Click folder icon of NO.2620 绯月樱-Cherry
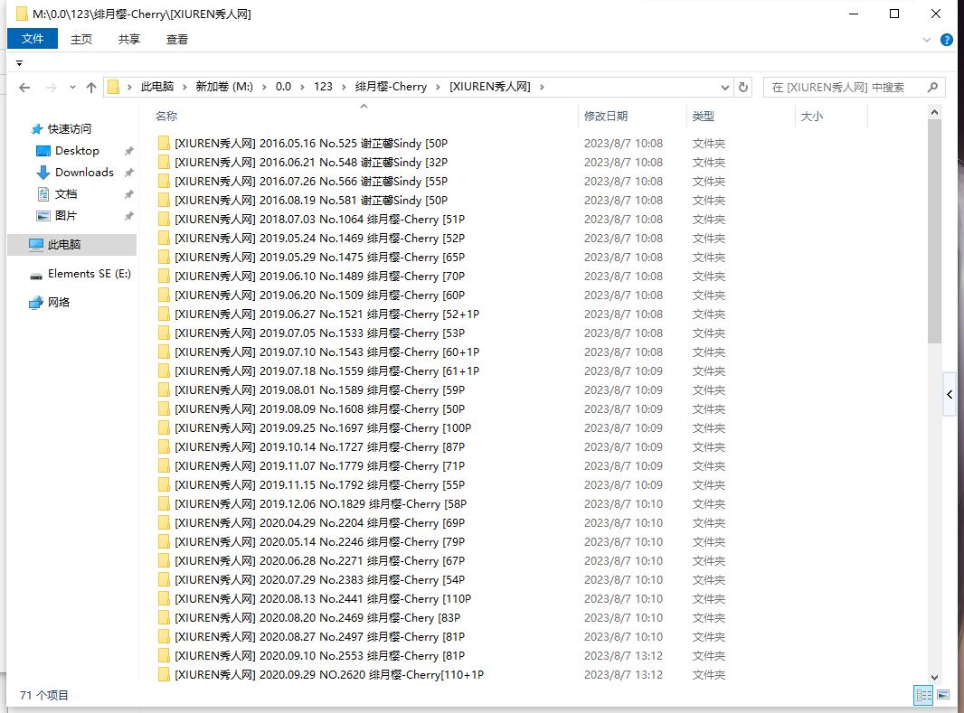964x713 pixels. tap(164, 675)
